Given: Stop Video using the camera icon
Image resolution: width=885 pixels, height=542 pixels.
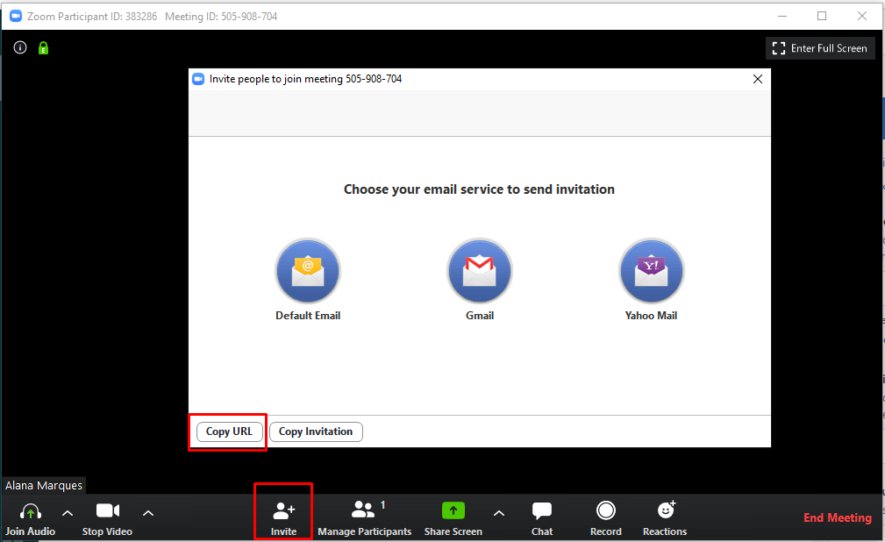Looking at the screenshot, I should click(x=107, y=511).
